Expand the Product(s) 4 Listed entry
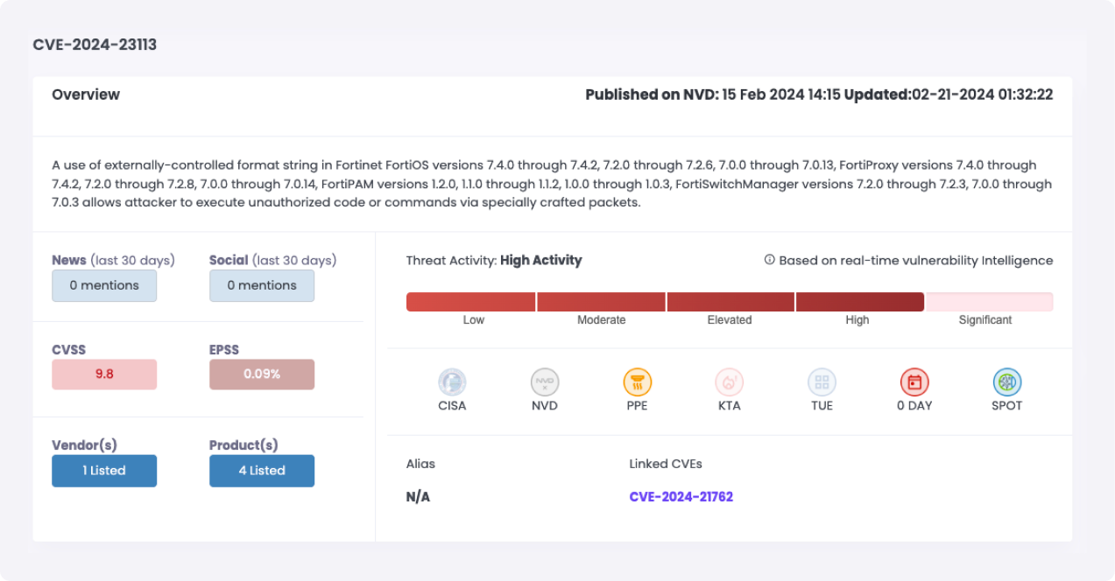 (x=261, y=470)
